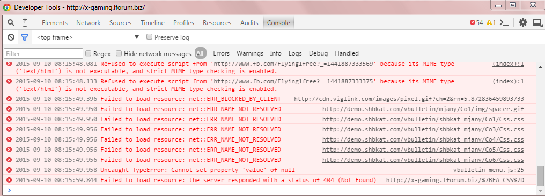Click in the console Filter text field
Image resolution: width=545 pixels, height=196 pixels.
click(43, 54)
